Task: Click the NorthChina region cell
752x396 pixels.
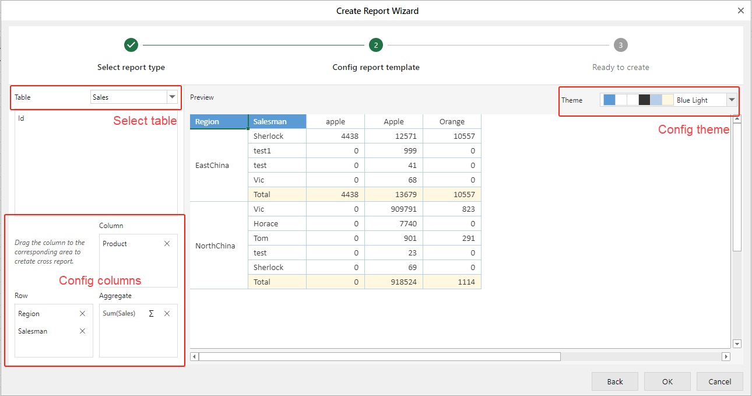Action: point(219,246)
